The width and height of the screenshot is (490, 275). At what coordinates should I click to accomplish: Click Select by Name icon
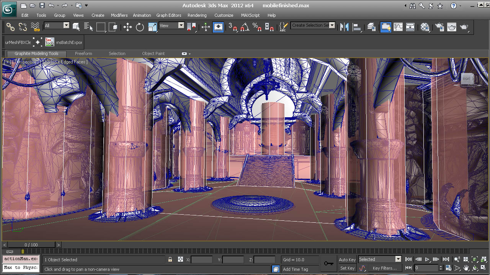pyautogui.click(x=88, y=27)
